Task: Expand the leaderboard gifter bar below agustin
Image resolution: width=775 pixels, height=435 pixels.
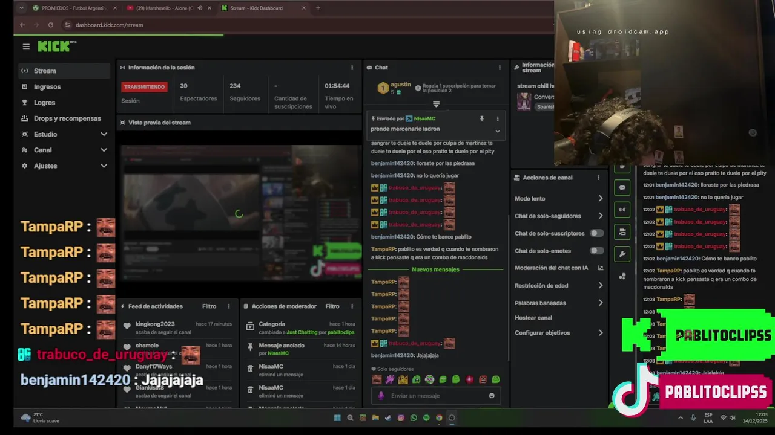Action: (436, 104)
